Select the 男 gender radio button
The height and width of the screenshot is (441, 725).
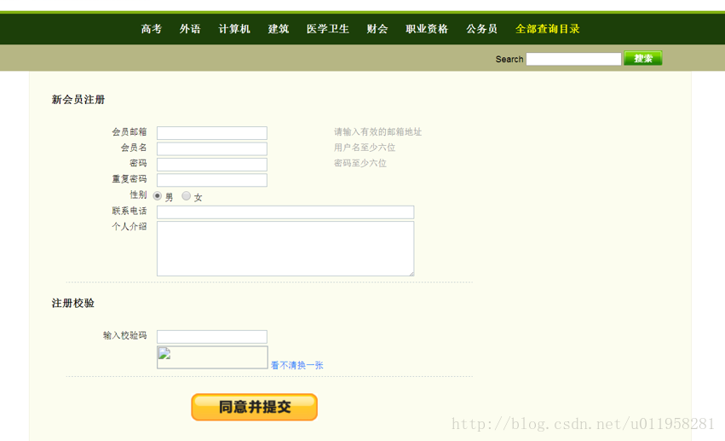pos(158,195)
